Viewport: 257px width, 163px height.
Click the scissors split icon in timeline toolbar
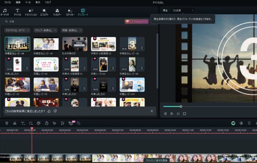[x=14, y=123]
